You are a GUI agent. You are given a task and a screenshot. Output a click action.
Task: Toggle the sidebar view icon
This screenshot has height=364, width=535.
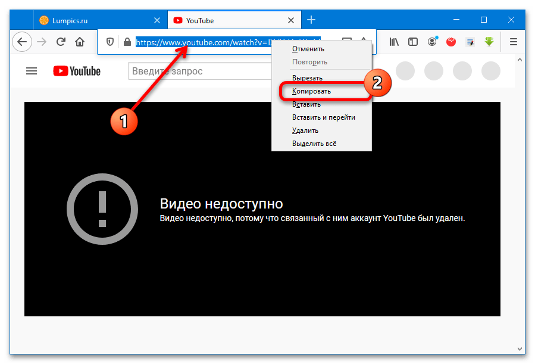(x=412, y=42)
